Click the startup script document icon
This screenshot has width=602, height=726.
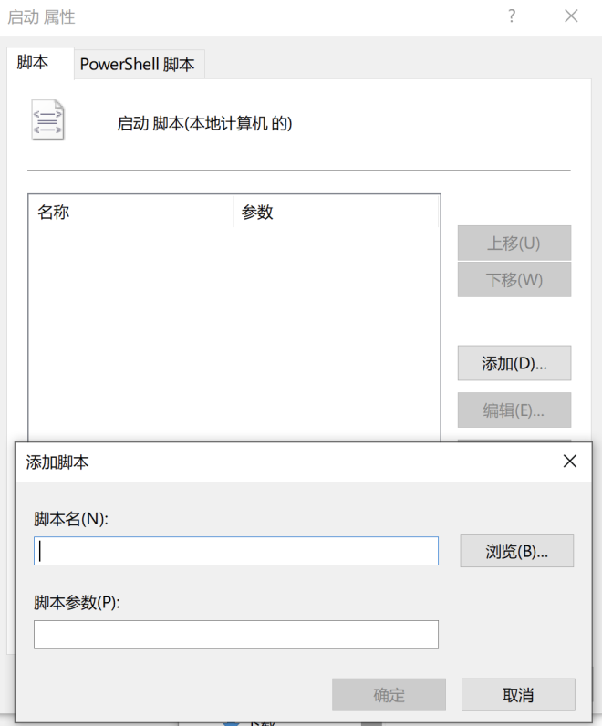point(47,119)
